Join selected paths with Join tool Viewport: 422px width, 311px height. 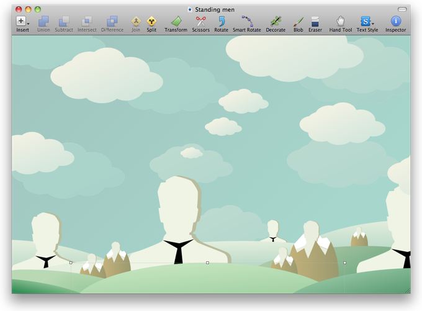coord(136,24)
